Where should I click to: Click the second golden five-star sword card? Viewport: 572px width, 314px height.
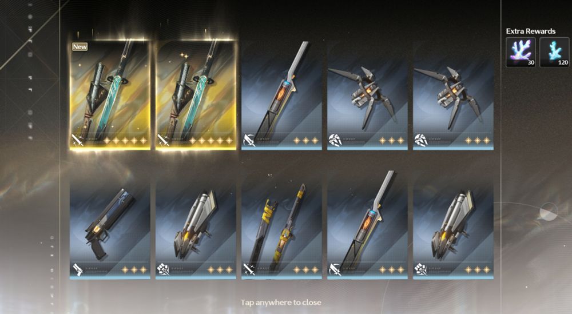[196, 95]
